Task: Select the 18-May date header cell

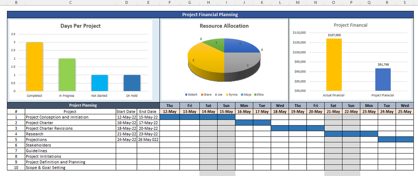Action: point(280,112)
